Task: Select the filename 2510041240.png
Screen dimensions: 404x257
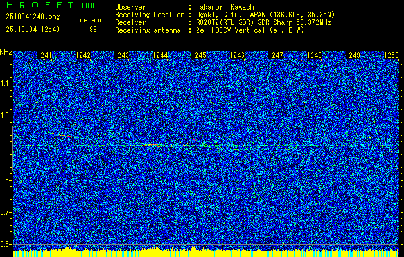Action: 33,17
